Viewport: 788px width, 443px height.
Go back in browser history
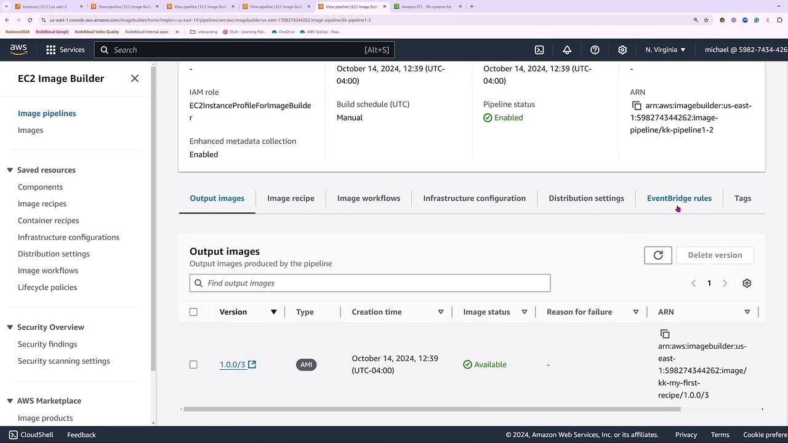(7, 20)
